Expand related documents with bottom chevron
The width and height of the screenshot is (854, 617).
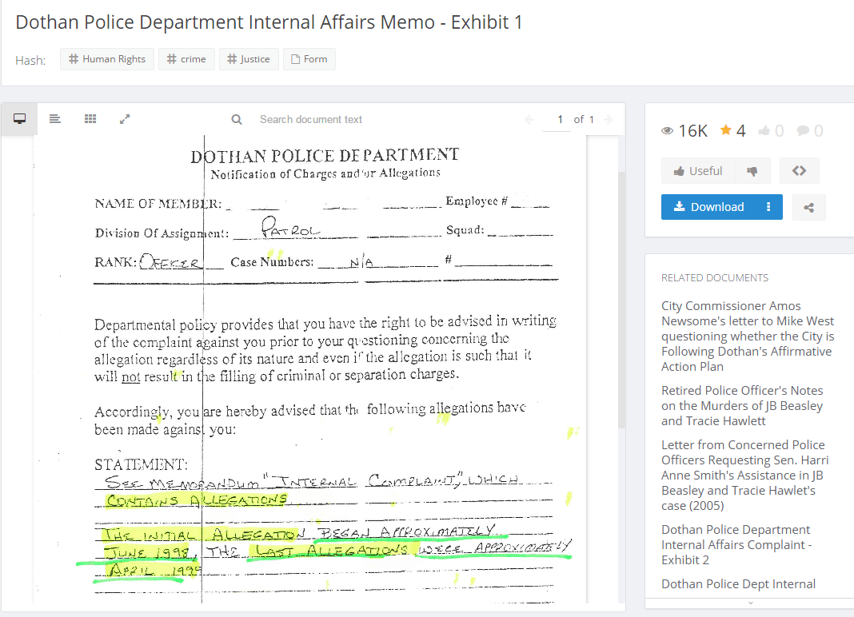[x=751, y=603]
